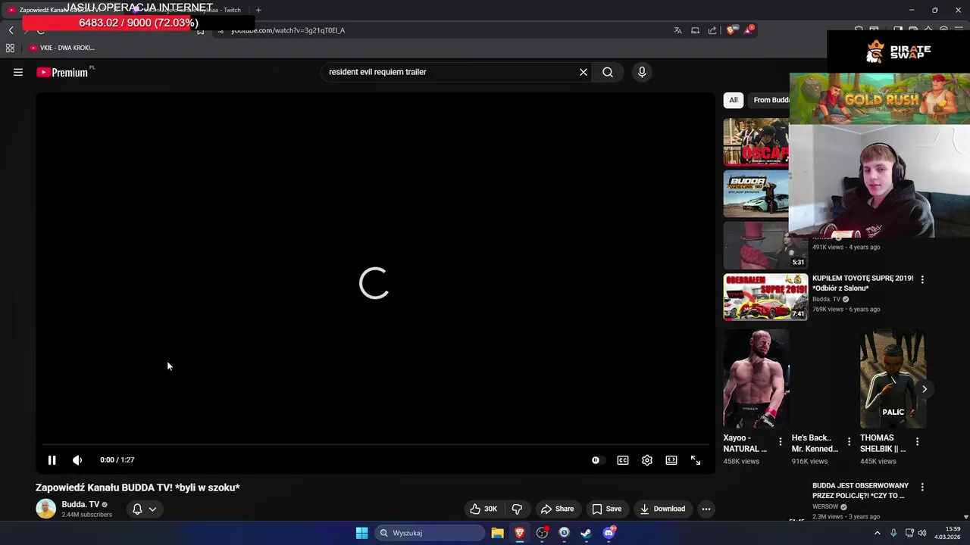970x545 pixels.
Task: Open options for BUDDA JEST OBSERWOWANY video
Action: click(x=922, y=487)
